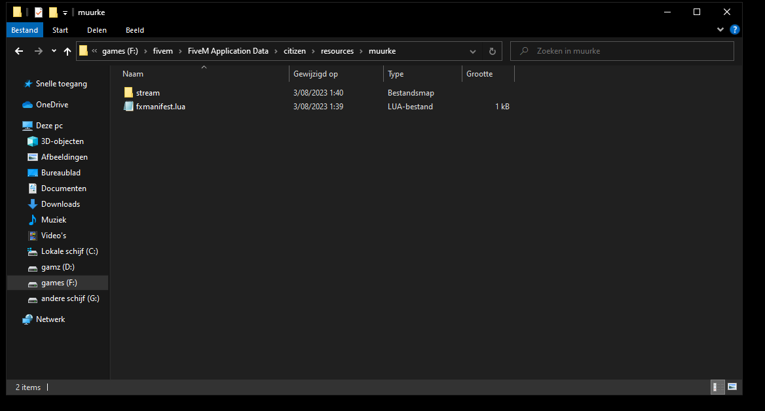Open Explorer help question mark icon
The width and height of the screenshot is (765, 411).
pyautogui.click(x=734, y=29)
